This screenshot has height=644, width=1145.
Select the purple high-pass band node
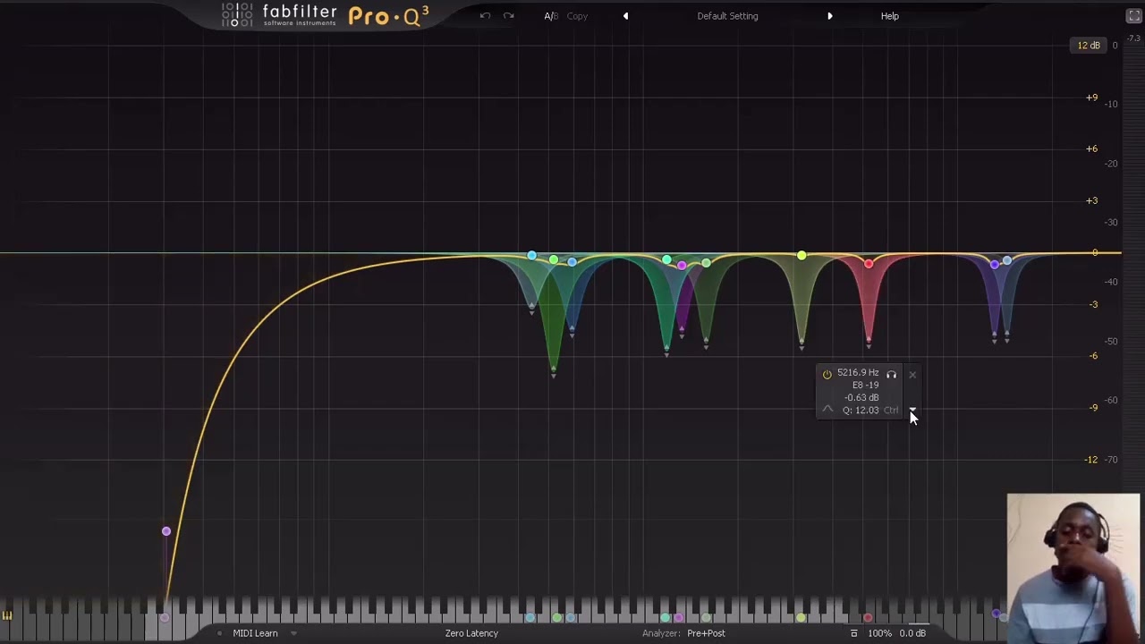[165, 532]
